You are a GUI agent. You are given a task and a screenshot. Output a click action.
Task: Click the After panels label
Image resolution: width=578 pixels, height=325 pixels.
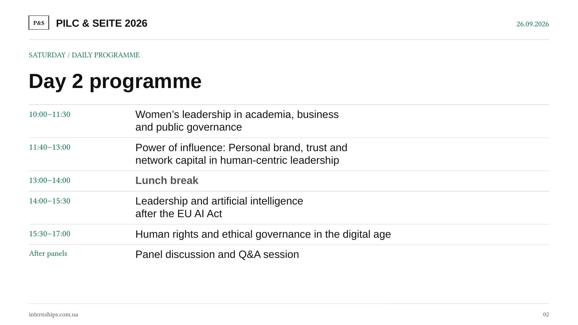click(x=48, y=254)
